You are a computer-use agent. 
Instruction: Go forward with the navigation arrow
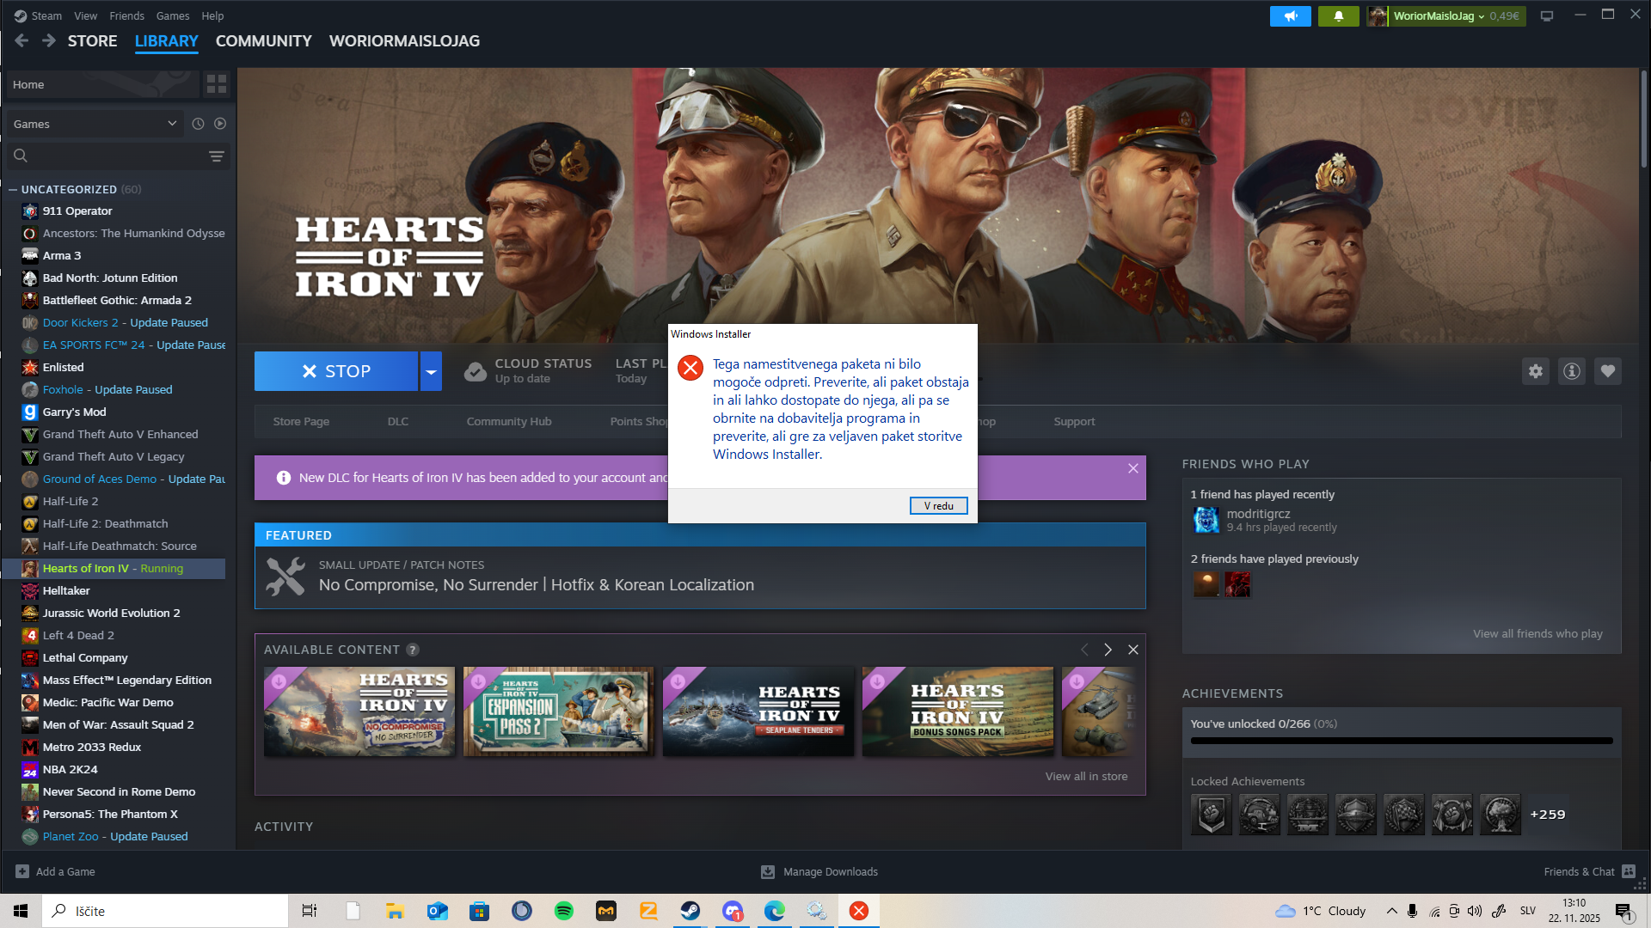point(49,40)
